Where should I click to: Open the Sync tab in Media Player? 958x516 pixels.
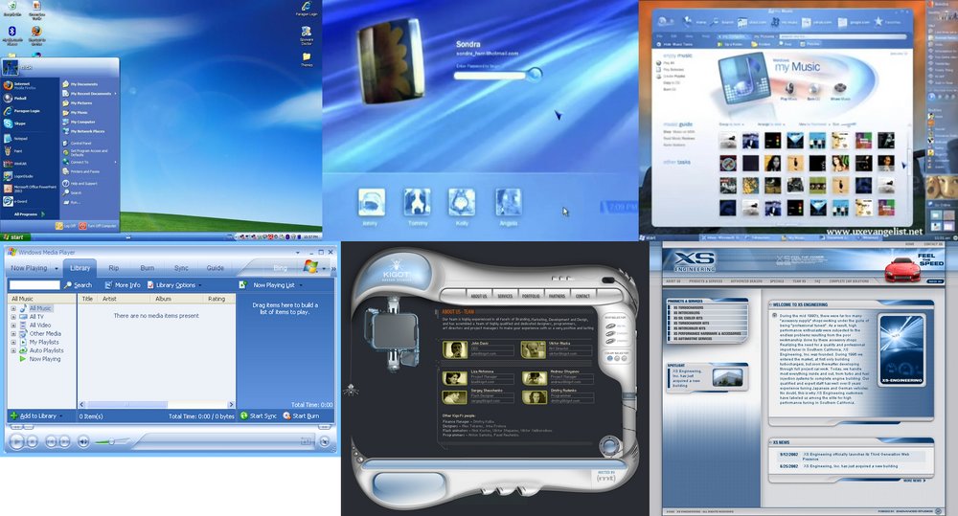181,268
